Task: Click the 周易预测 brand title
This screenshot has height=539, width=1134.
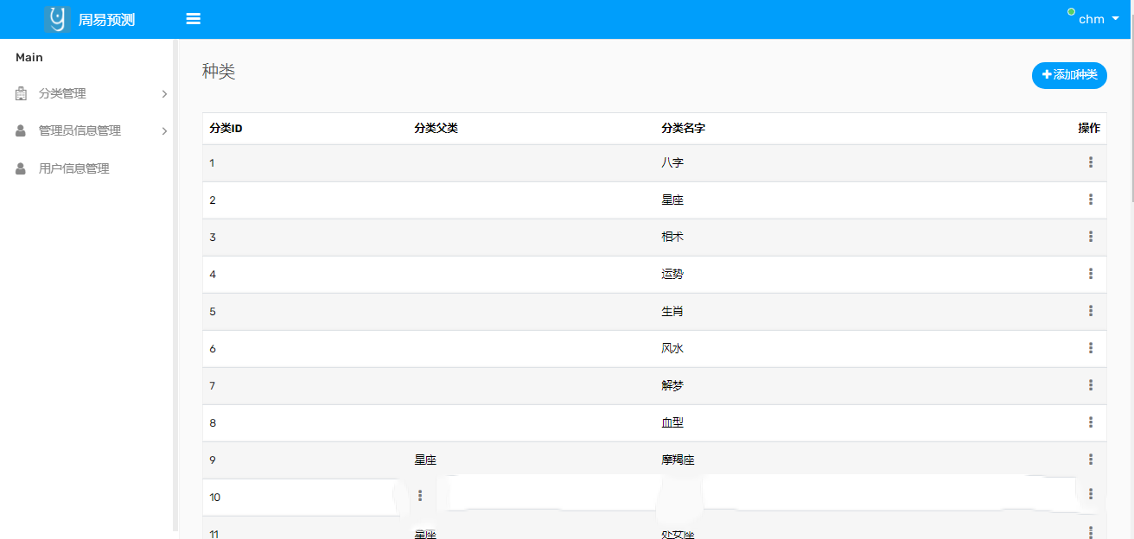Action: click(x=106, y=20)
